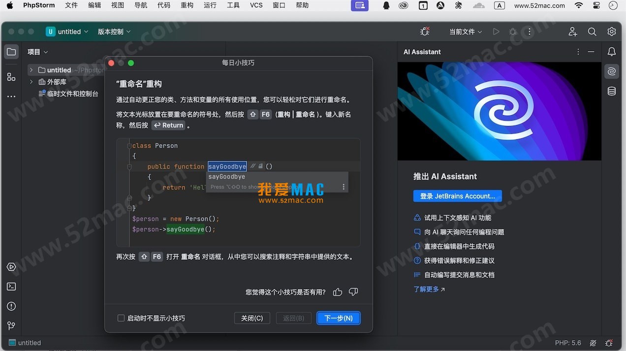Open the Git version control tool window

(11, 326)
